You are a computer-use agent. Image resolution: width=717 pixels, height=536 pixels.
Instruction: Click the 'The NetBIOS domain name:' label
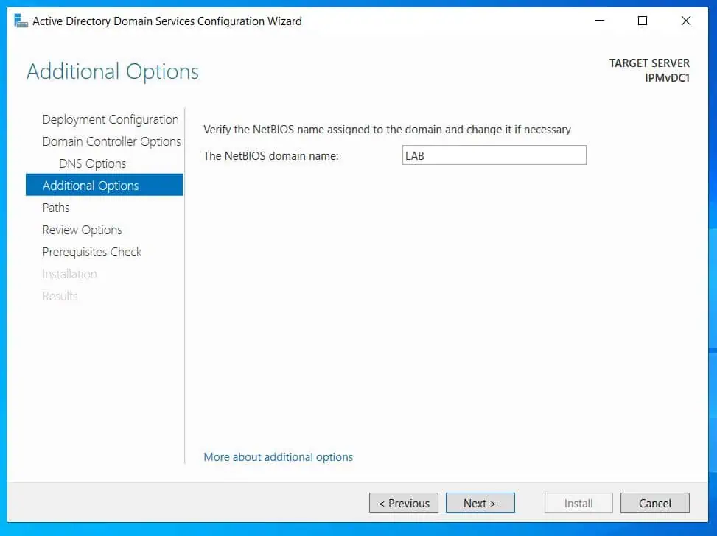(271, 156)
